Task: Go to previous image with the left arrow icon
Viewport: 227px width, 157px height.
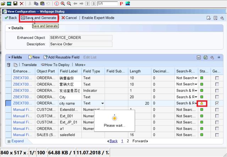Action: 75,4
